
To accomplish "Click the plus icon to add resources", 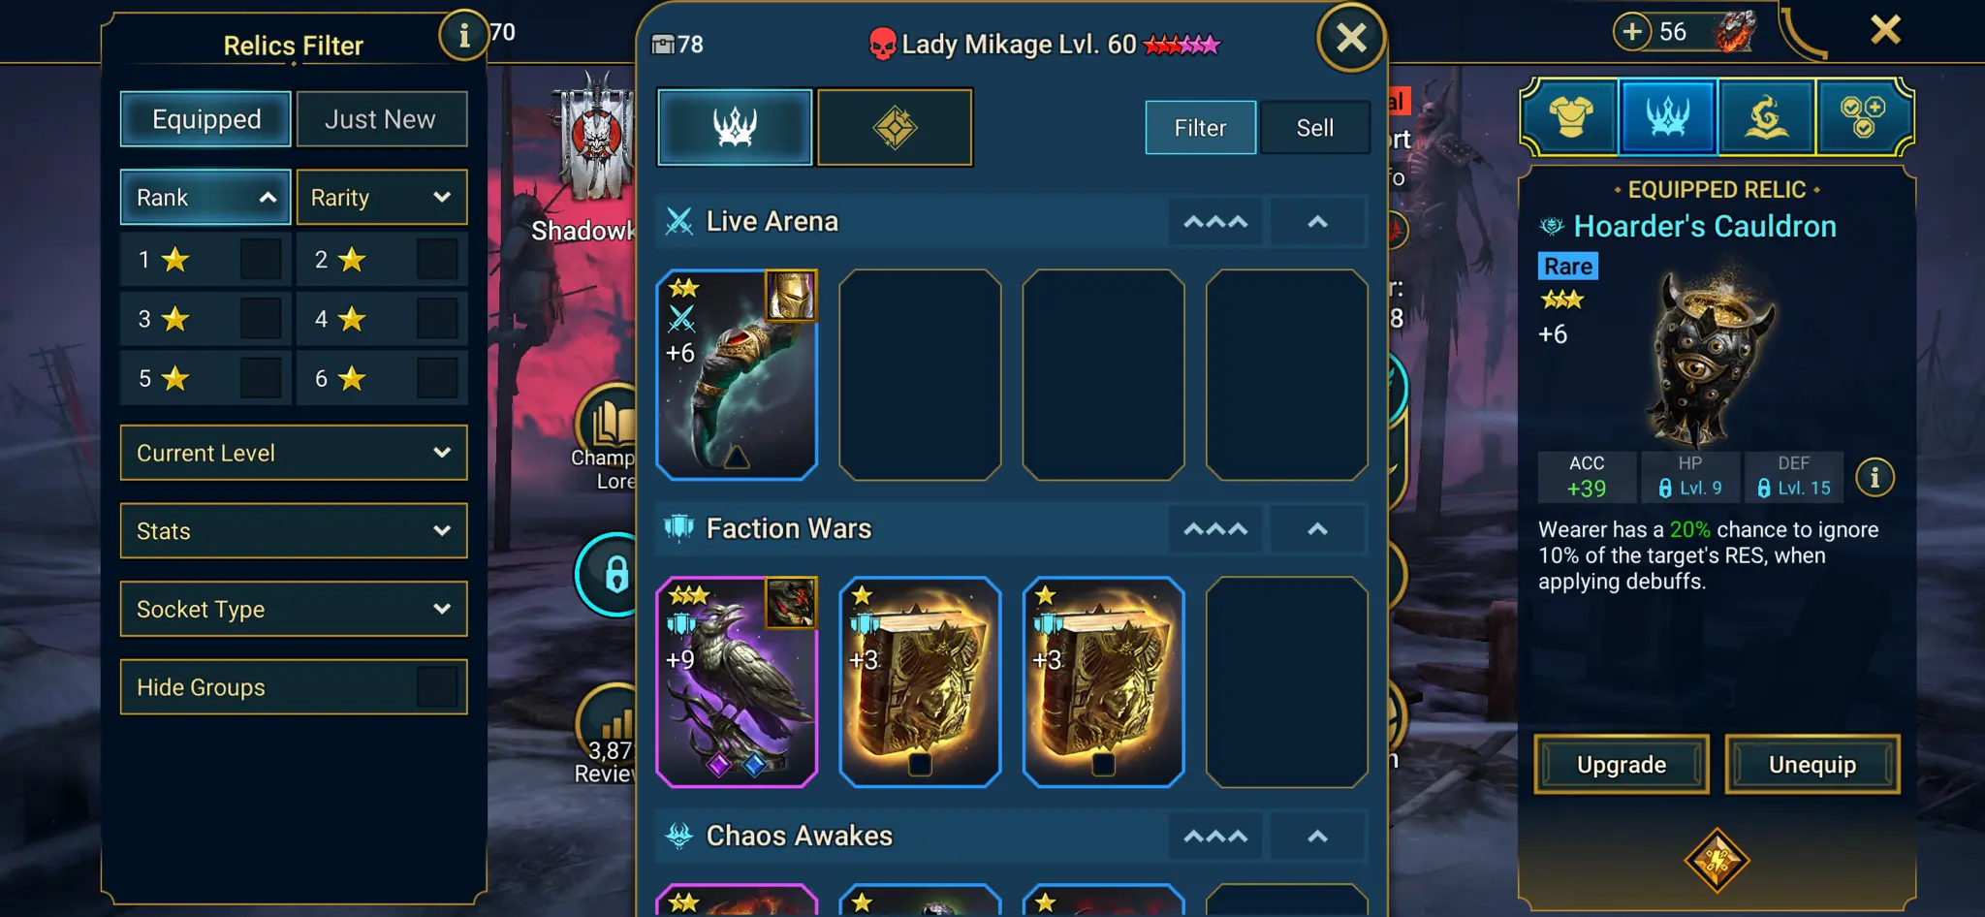I will click(1632, 31).
